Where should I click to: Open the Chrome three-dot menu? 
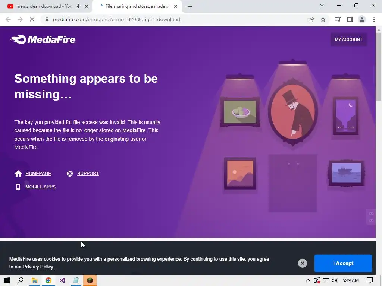[x=374, y=19]
